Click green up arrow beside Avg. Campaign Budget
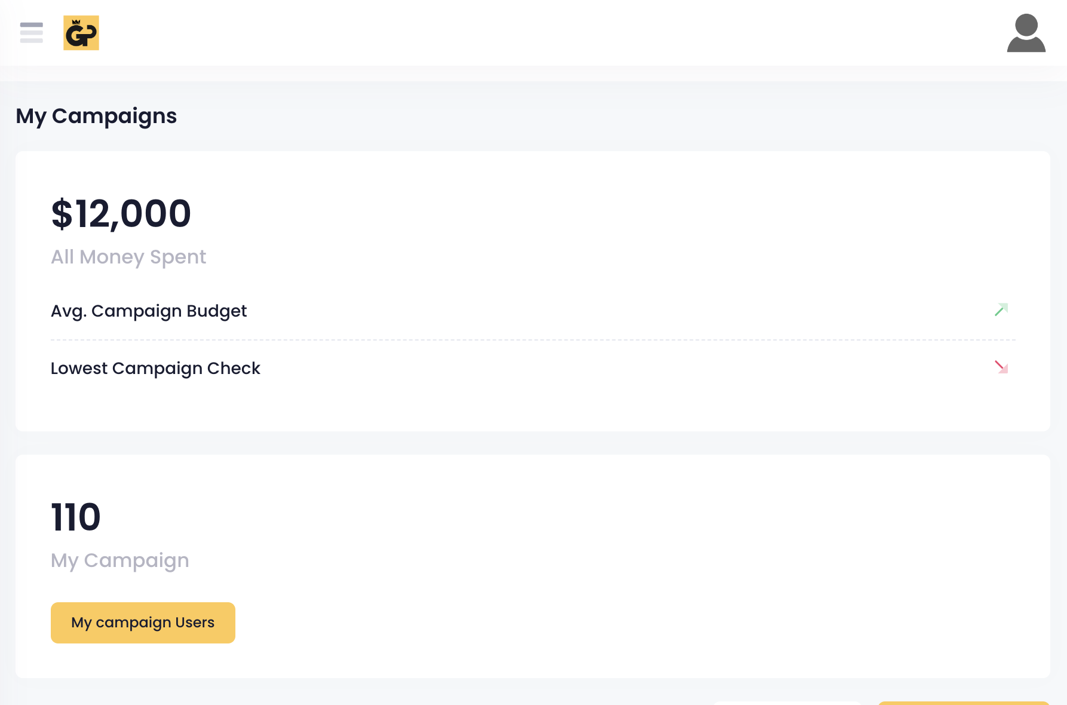This screenshot has height=705, width=1067. pyautogui.click(x=1001, y=309)
